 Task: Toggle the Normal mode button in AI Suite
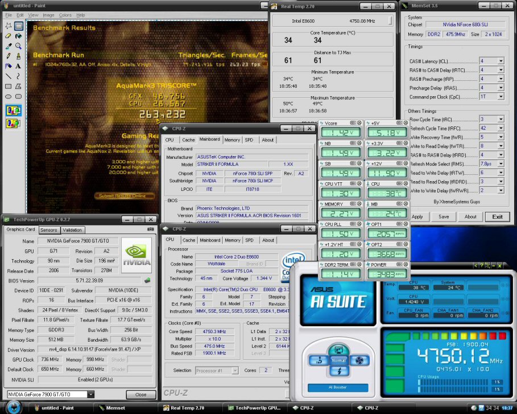coord(338,360)
